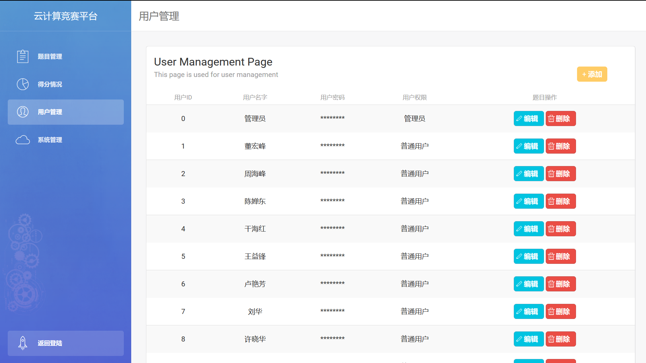
Task: Select 题目管理 menu label
Action: [x=50, y=56]
